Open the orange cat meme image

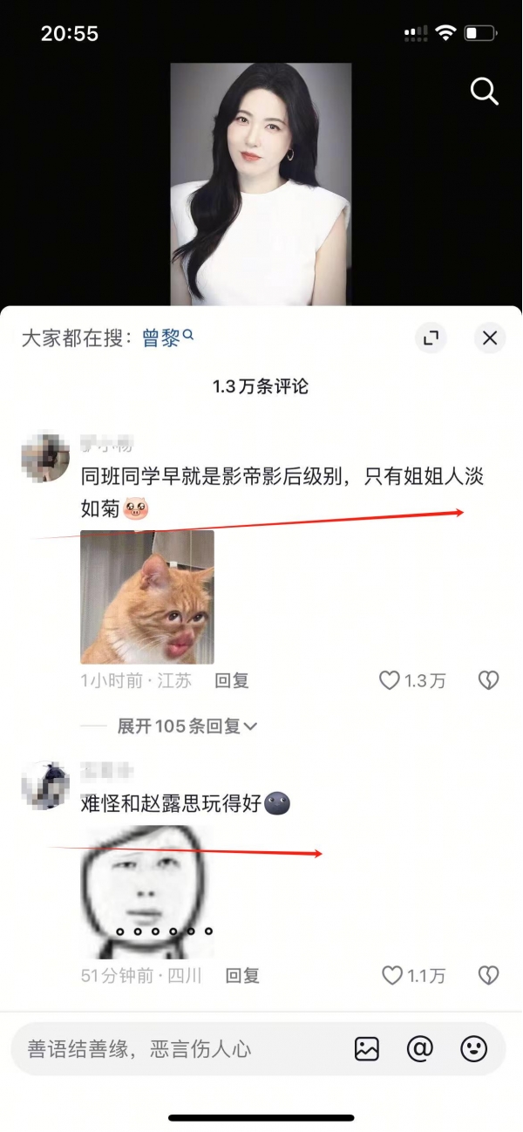pos(147,597)
